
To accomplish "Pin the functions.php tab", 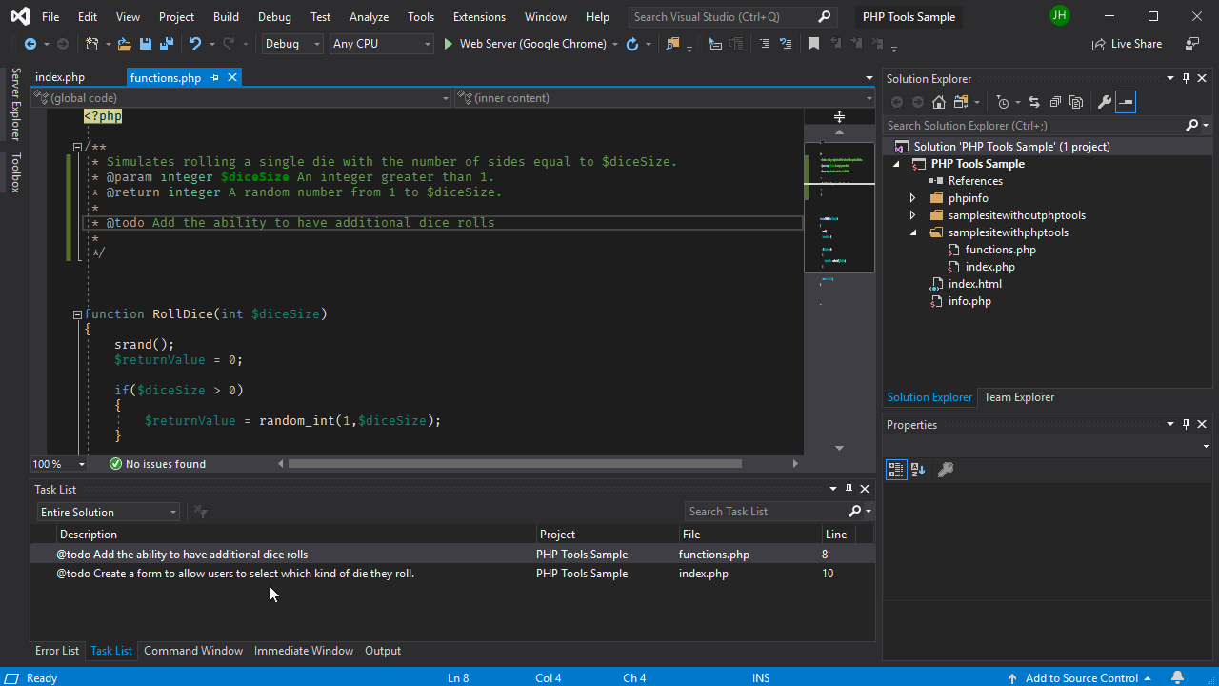I will (214, 78).
